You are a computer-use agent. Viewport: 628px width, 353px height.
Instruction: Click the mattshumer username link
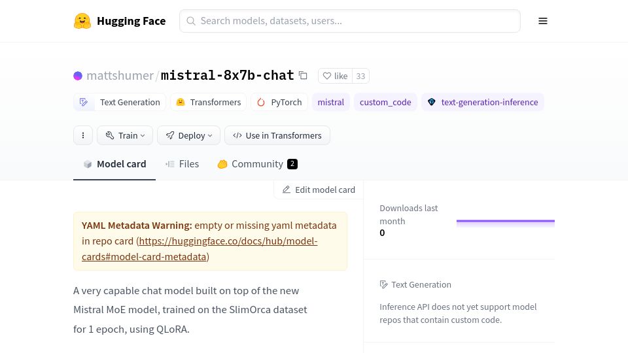pos(120,75)
